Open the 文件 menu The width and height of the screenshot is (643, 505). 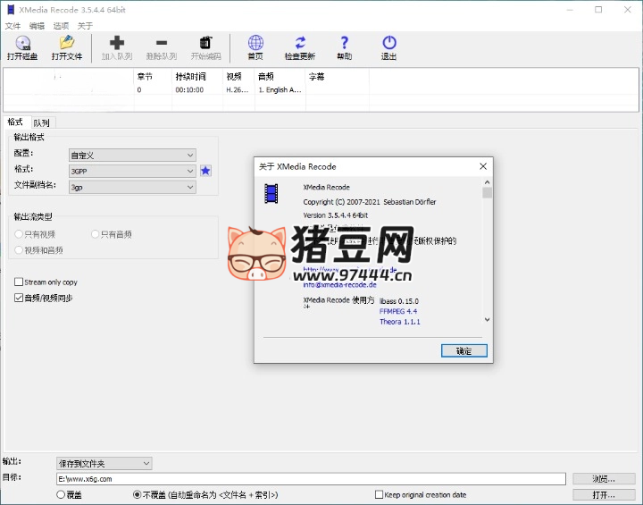click(13, 26)
